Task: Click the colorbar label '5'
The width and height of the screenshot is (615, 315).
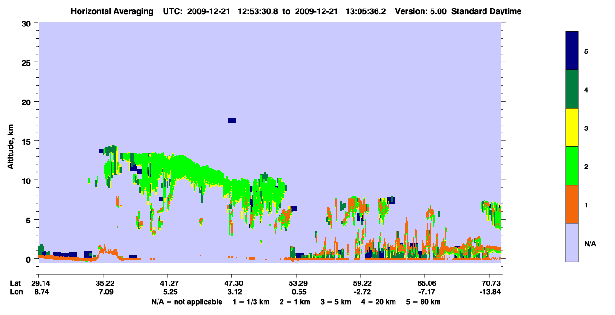Action: coord(586,51)
